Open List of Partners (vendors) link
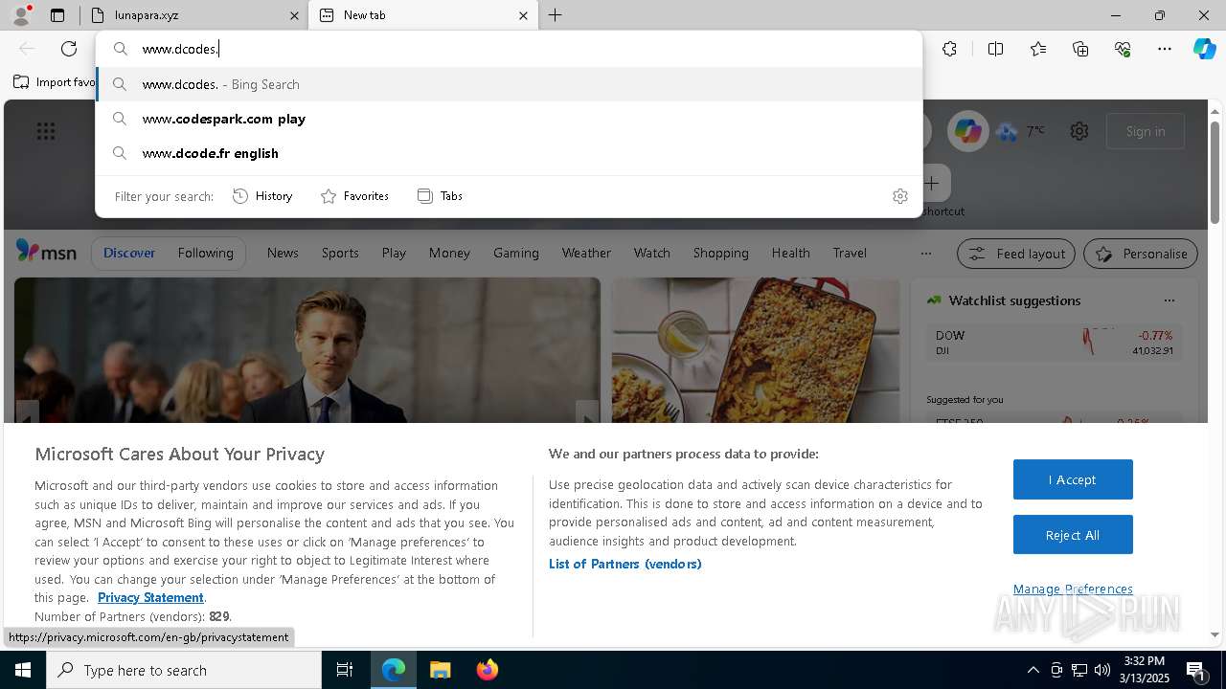The image size is (1226, 689). pyautogui.click(x=625, y=564)
